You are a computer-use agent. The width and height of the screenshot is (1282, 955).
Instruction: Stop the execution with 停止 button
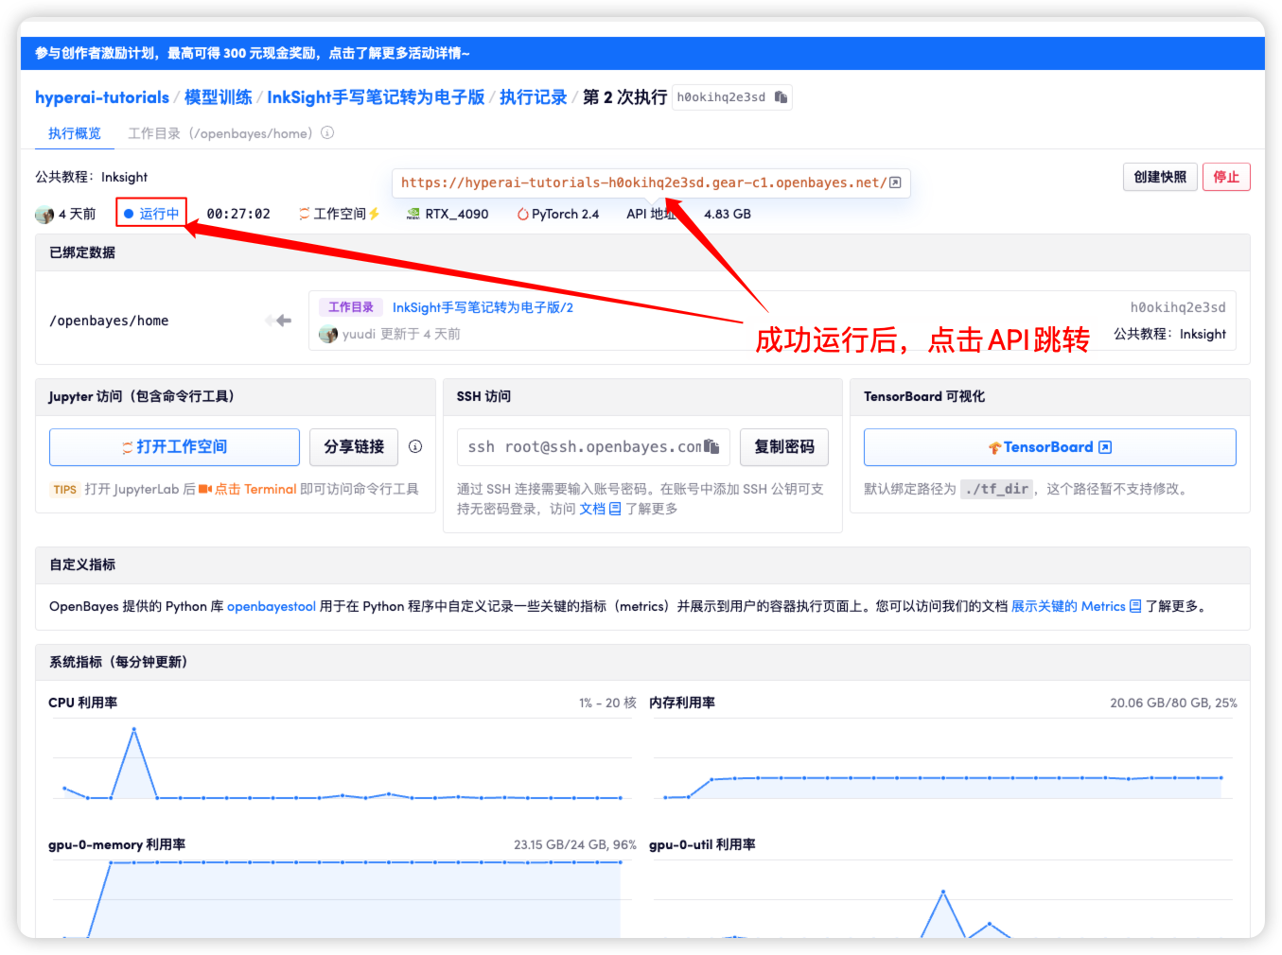(x=1225, y=177)
